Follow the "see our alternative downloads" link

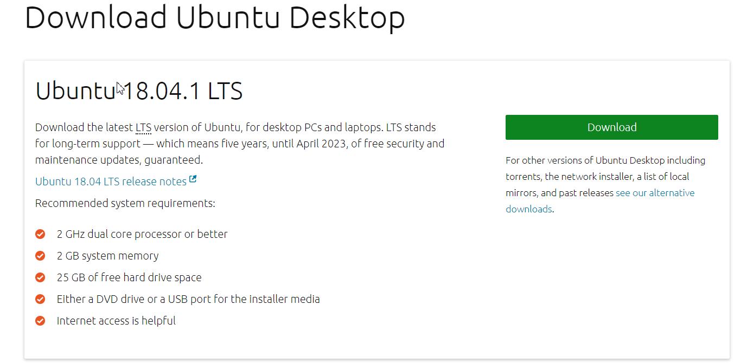click(655, 192)
